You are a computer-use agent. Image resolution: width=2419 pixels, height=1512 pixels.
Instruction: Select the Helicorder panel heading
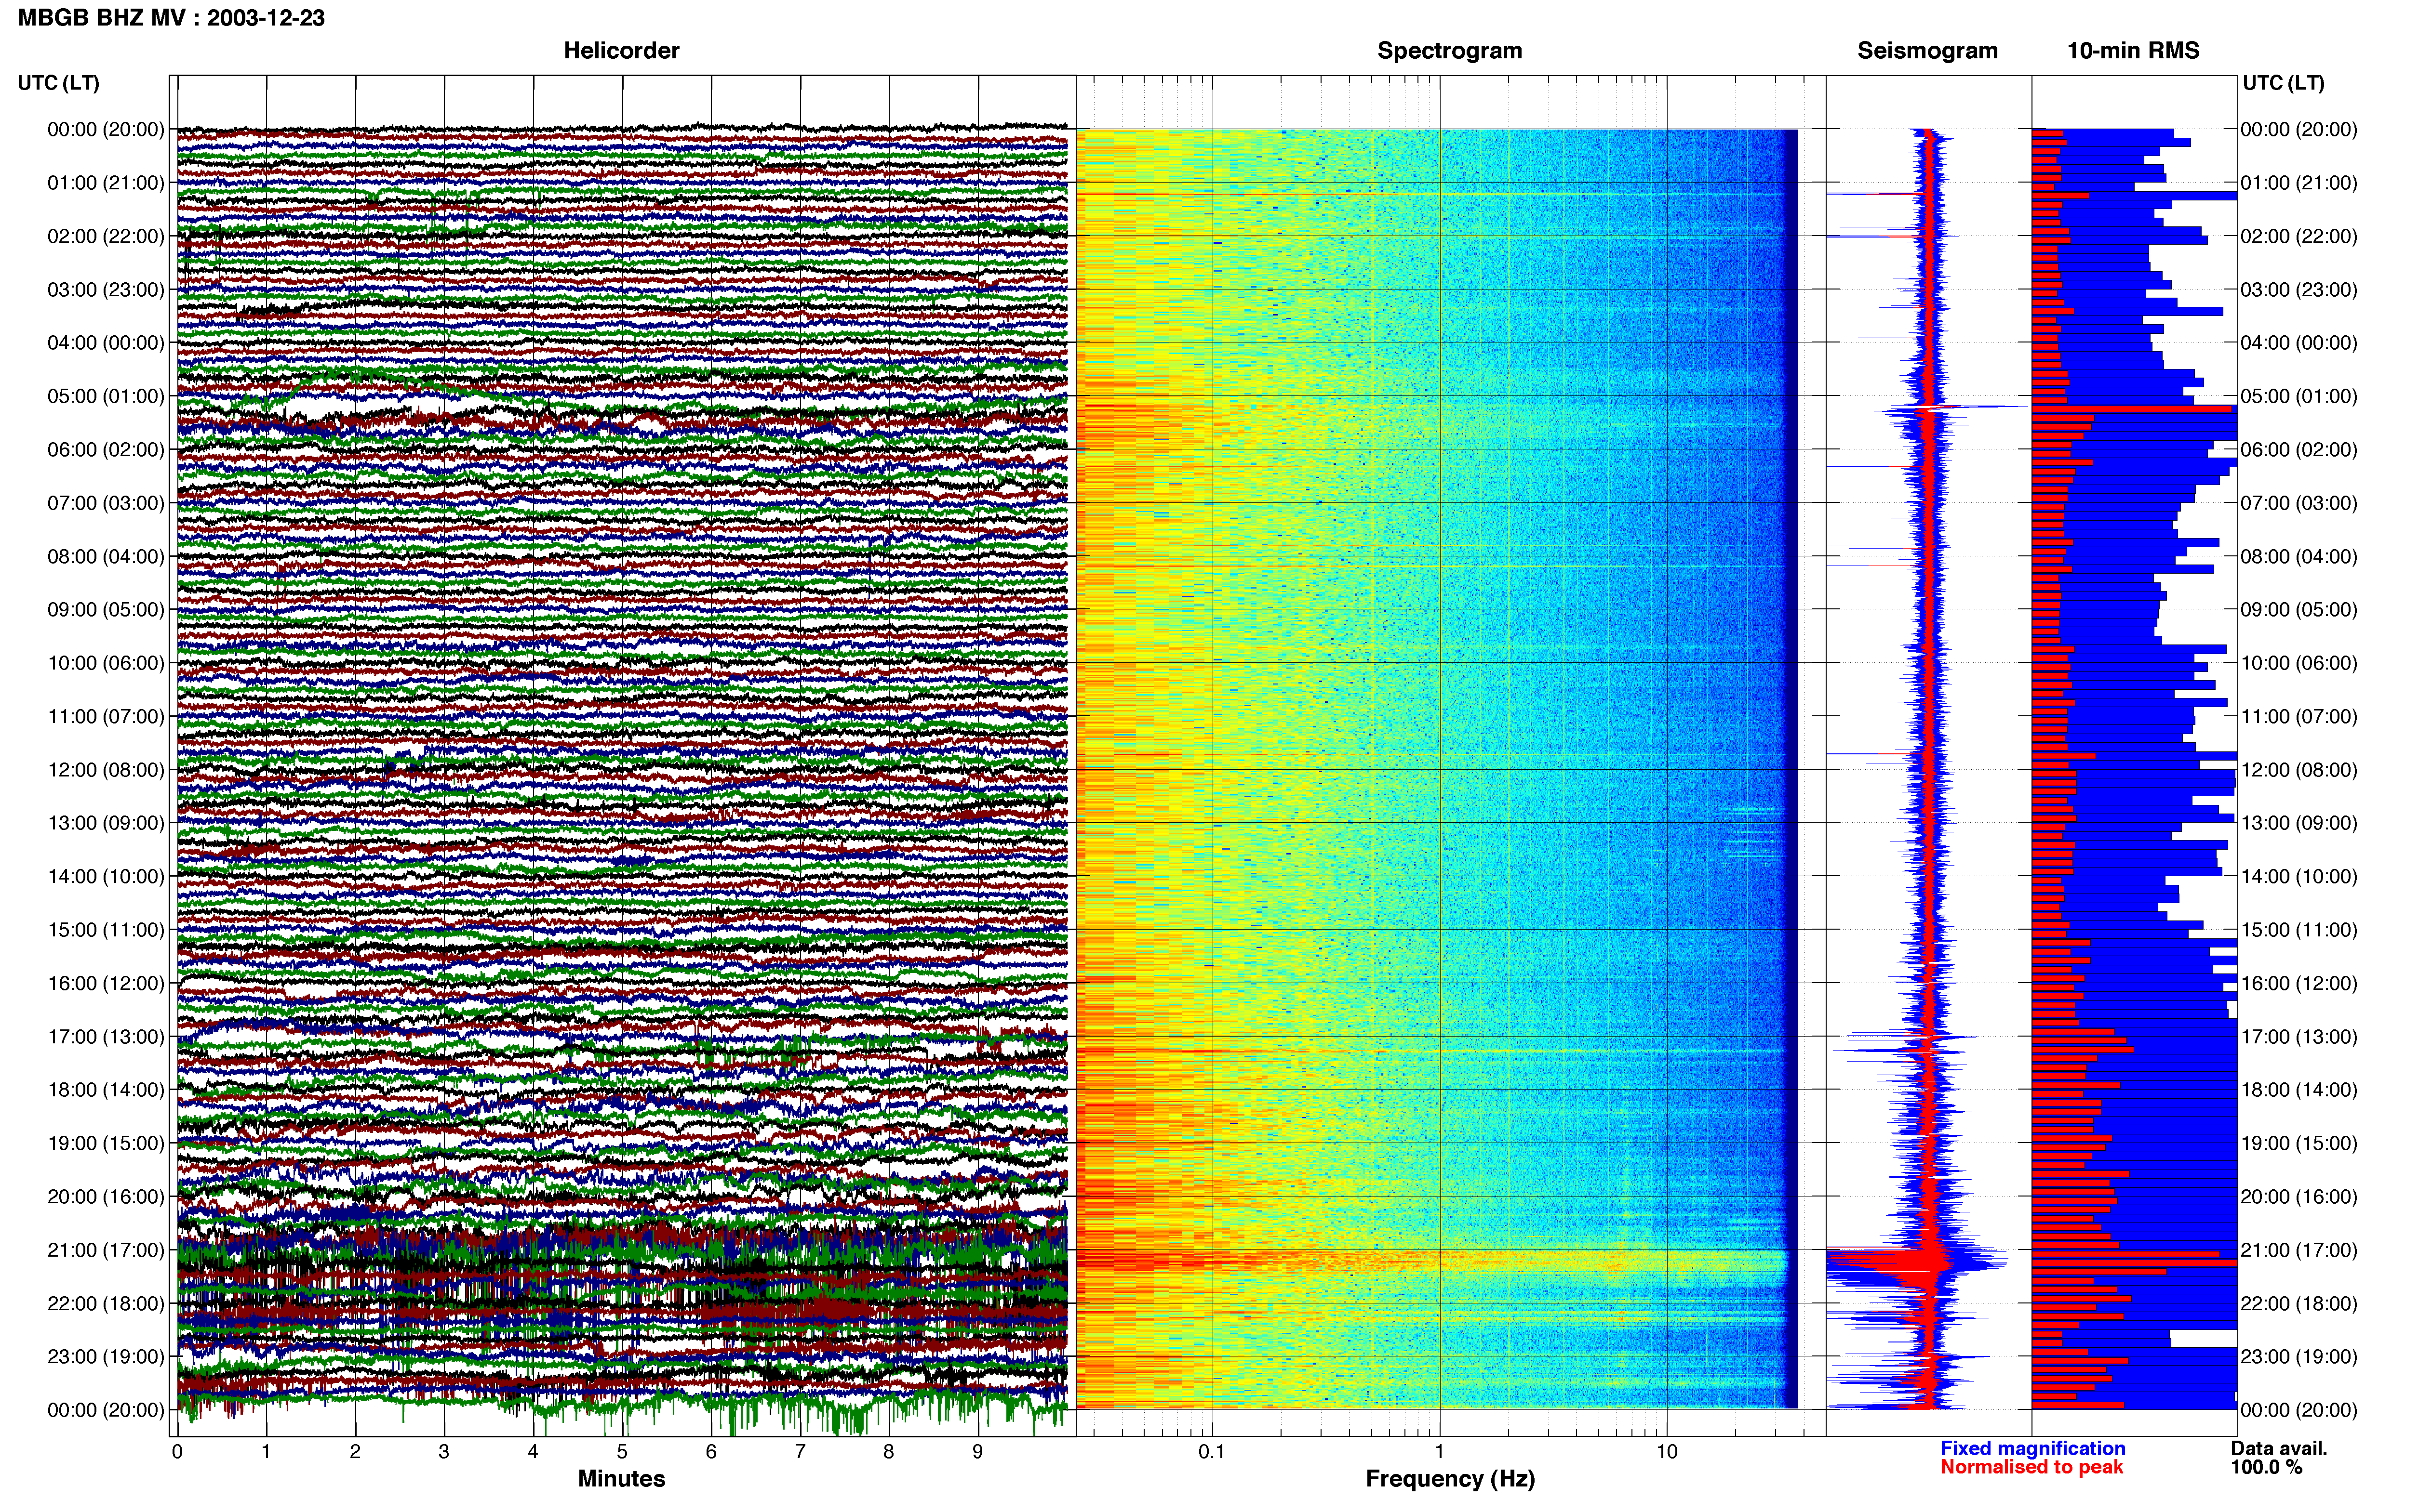621,50
